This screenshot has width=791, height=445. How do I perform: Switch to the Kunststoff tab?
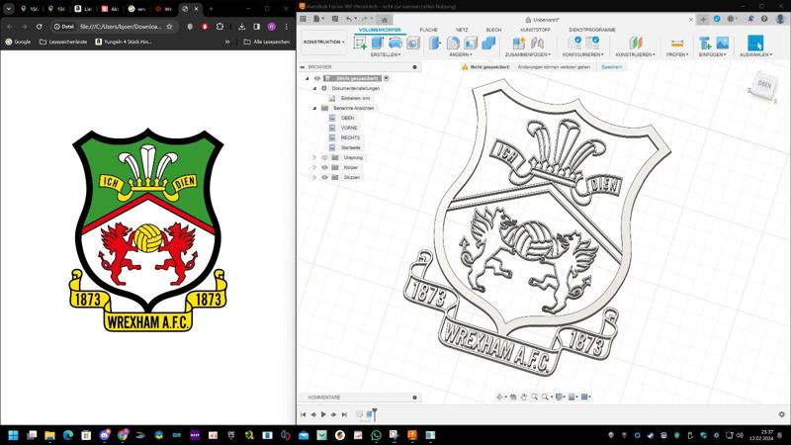coord(535,30)
